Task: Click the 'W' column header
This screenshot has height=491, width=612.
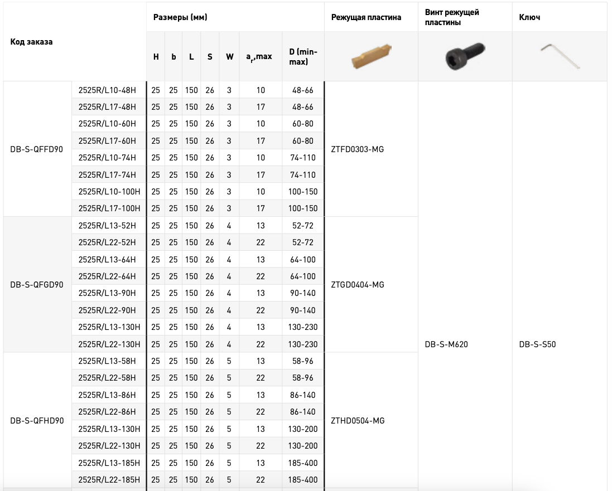Action: pos(229,57)
